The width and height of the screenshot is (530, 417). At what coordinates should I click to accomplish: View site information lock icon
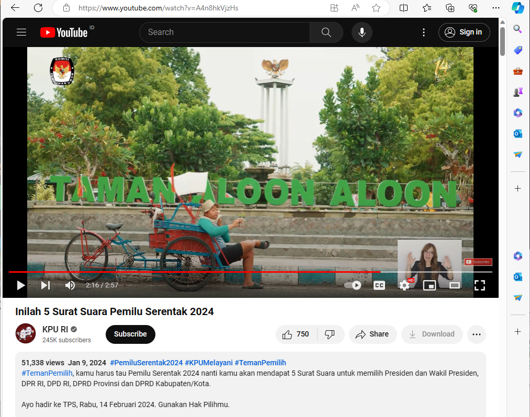point(66,8)
